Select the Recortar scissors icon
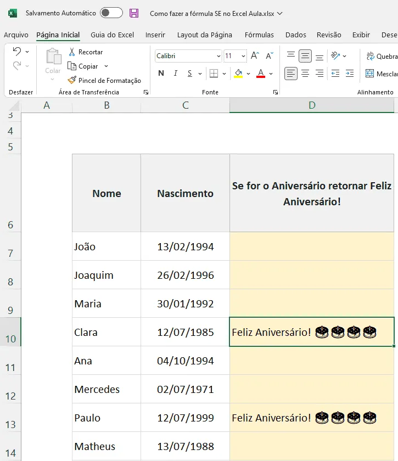The height and width of the screenshot is (461, 398). (72, 52)
